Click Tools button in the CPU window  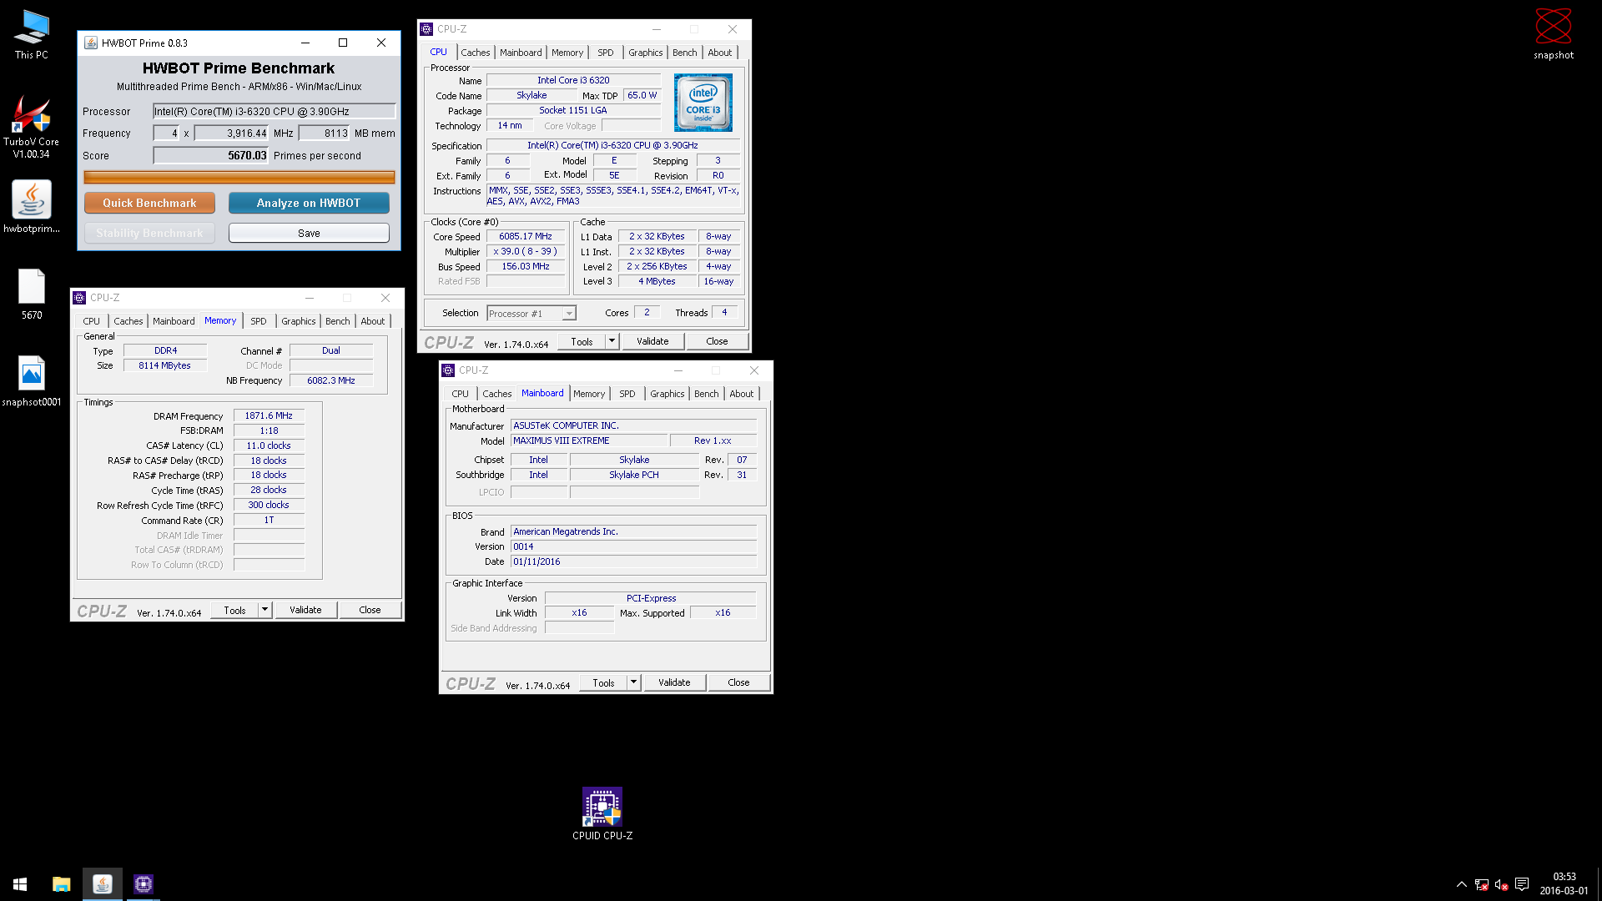point(582,341)
